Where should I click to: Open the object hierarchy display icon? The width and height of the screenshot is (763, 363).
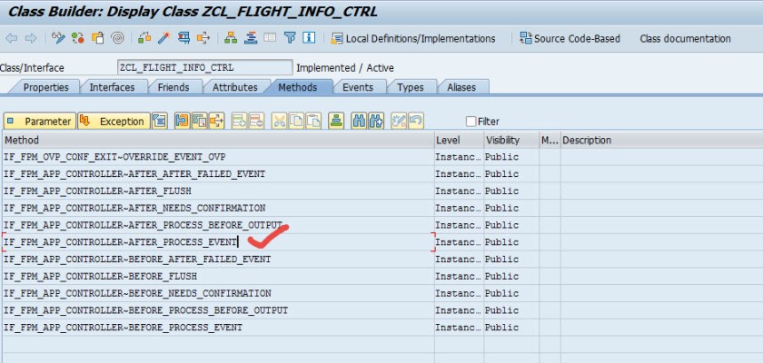(231, 38)
